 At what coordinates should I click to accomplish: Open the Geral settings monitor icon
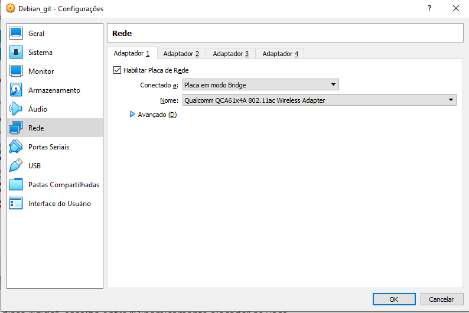click(x=16, y=34)
